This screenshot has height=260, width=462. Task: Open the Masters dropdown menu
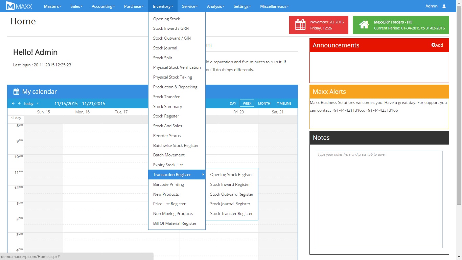tap(52, 6)
